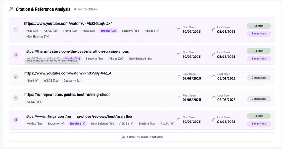Screen dimensions: 282x149
Task: Click the 3 mentions badge for theruntesters
Action: pyautogui.click(x=259, y=59)
